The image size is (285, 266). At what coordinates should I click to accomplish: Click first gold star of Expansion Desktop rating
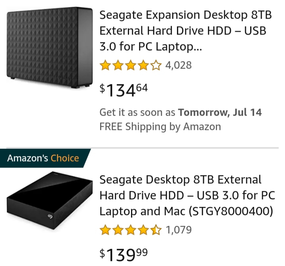[105, 65]
